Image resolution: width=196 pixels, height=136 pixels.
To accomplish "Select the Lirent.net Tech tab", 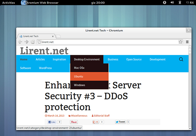I will pyautogui.click(x=36, y=36).
